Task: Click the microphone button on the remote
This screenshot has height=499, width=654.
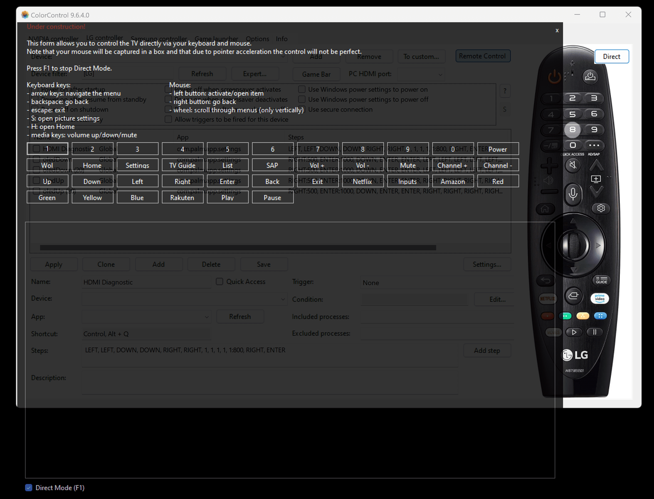Action: point(573,194)
